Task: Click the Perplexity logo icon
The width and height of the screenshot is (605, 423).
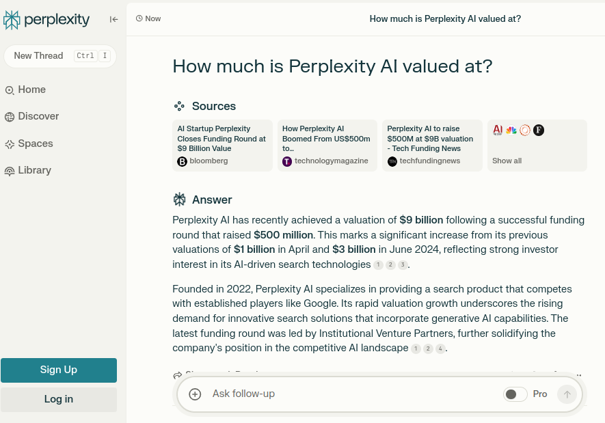Action: 12,20
